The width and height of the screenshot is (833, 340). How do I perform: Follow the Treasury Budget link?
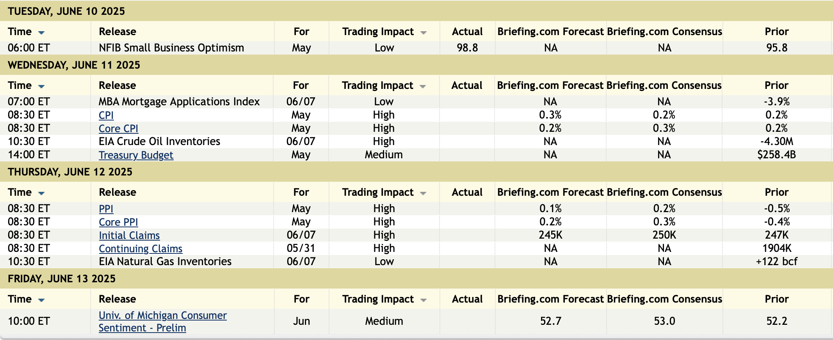tap(136, 155)
